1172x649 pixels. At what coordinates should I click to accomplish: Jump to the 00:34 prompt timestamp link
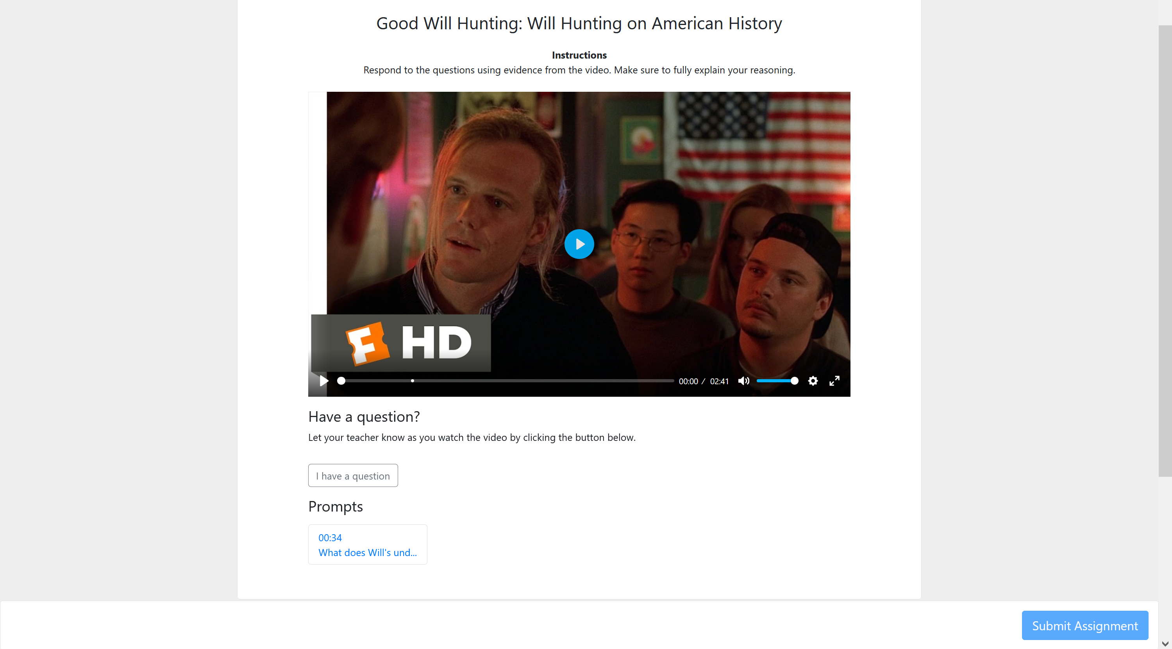click(330, 538)
